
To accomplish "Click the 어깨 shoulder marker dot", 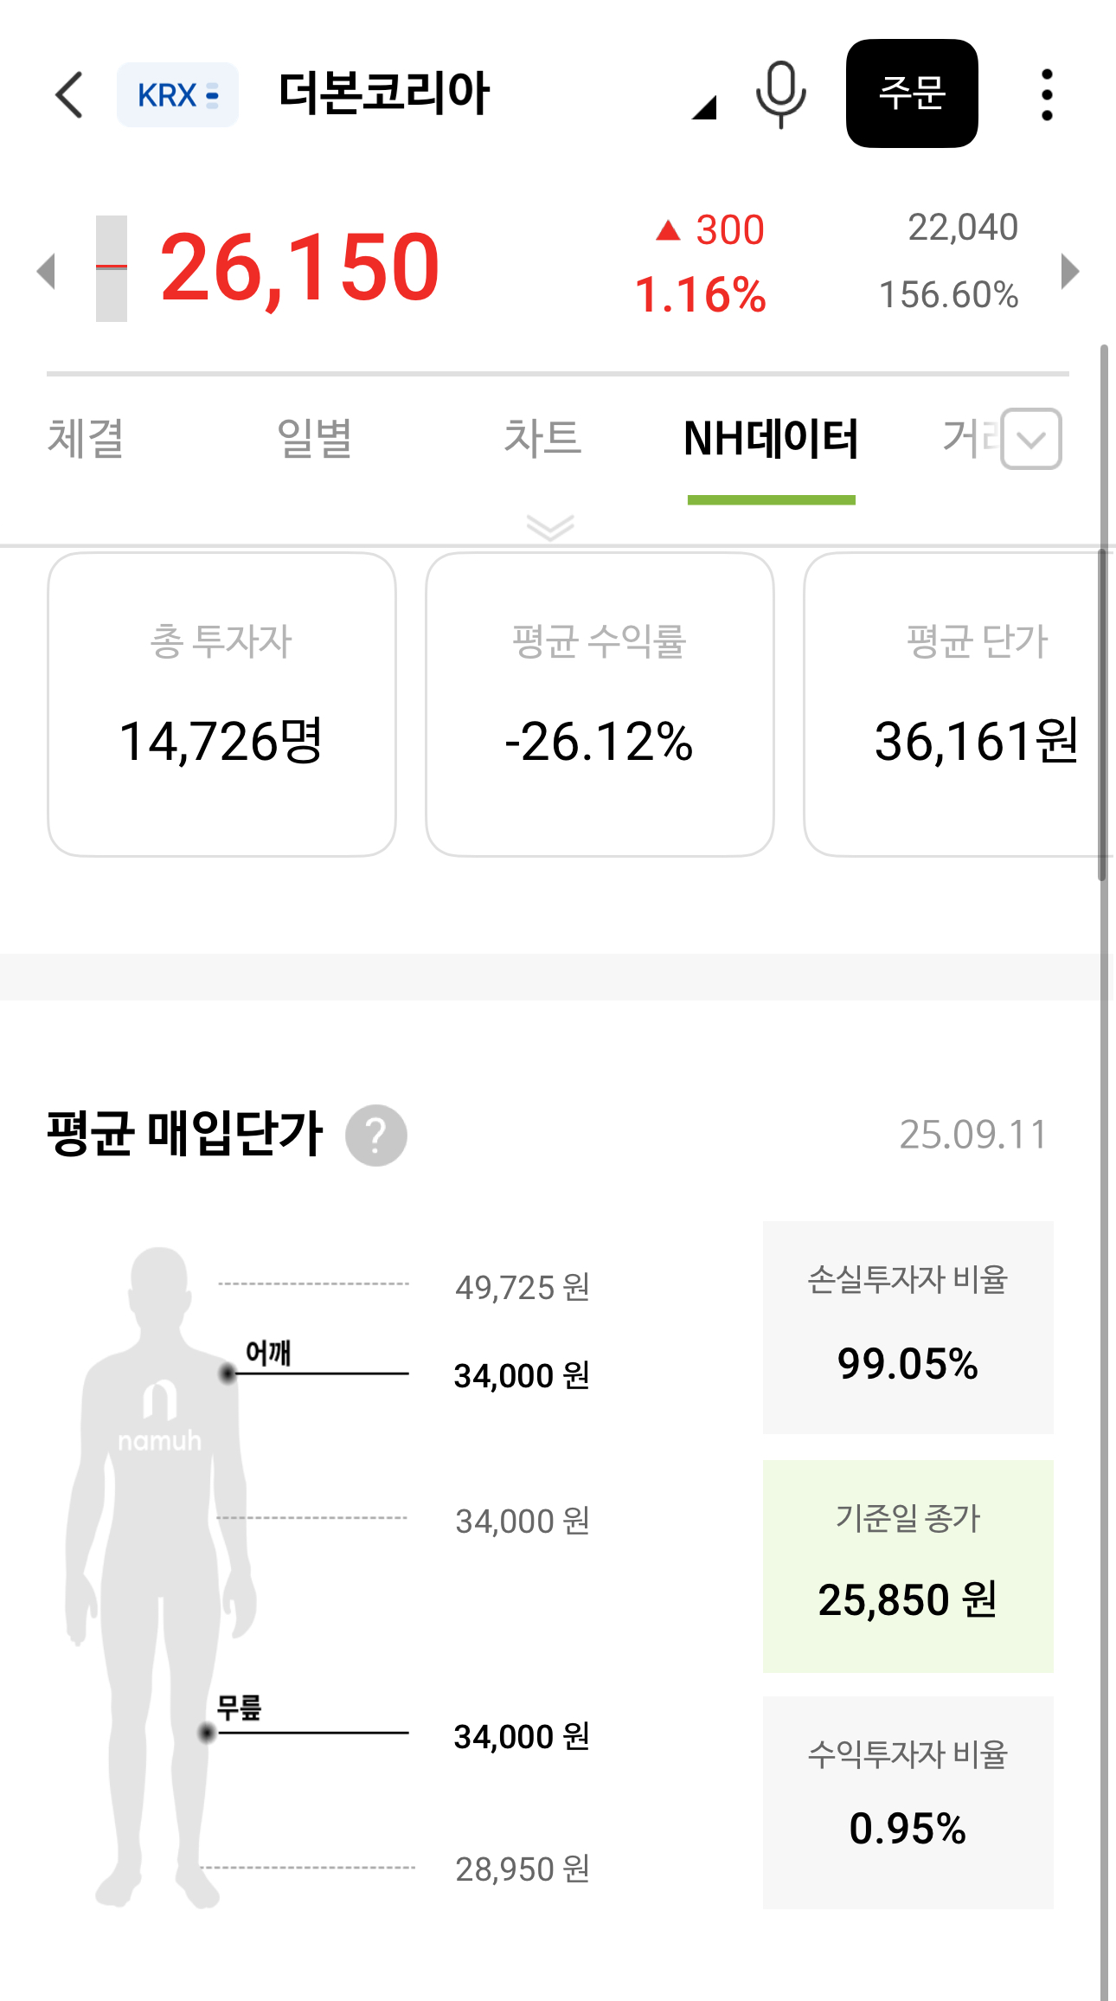I will coord(228,1374).
